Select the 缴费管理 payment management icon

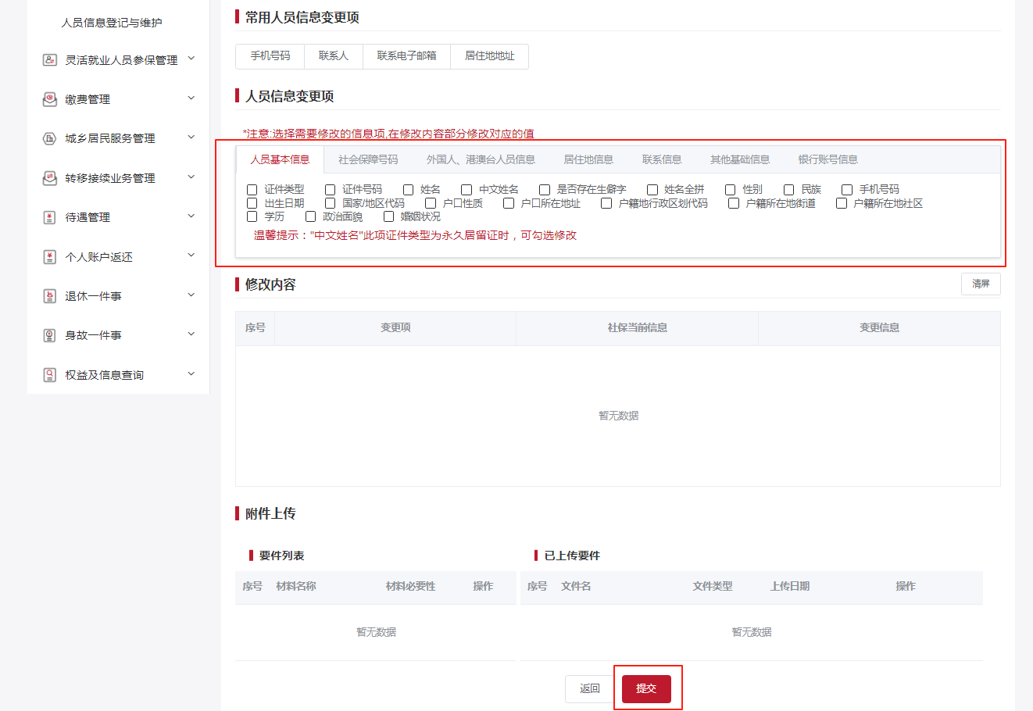[x=45, y=98]
